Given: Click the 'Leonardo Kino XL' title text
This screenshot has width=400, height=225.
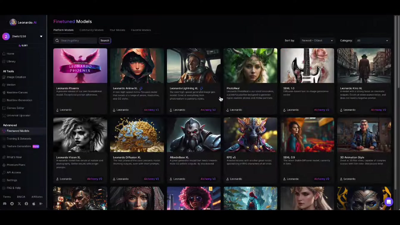Looking at the screenshot, I should [x=351, y=88].
